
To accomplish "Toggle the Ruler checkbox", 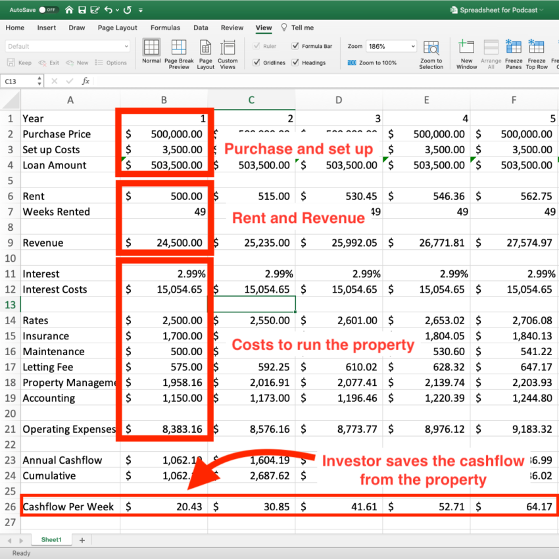I will 256,46.
